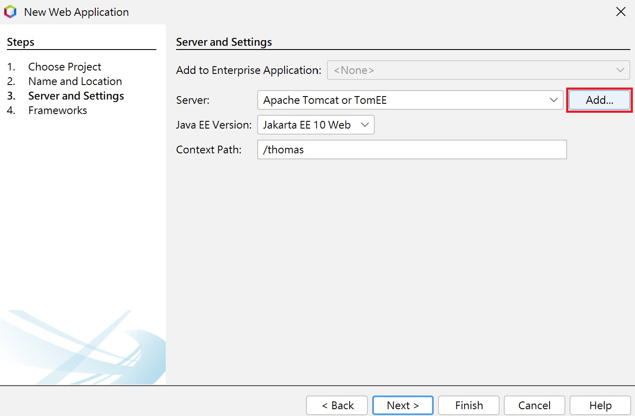Click the Finish button
635x416 pixels.
tap(469, 405)
